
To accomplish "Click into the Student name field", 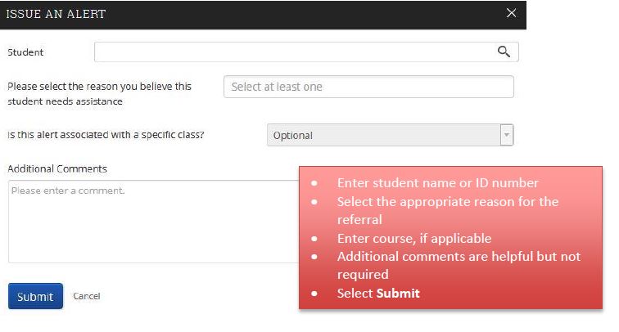I will pyautogui.click(x=295, y=52).
